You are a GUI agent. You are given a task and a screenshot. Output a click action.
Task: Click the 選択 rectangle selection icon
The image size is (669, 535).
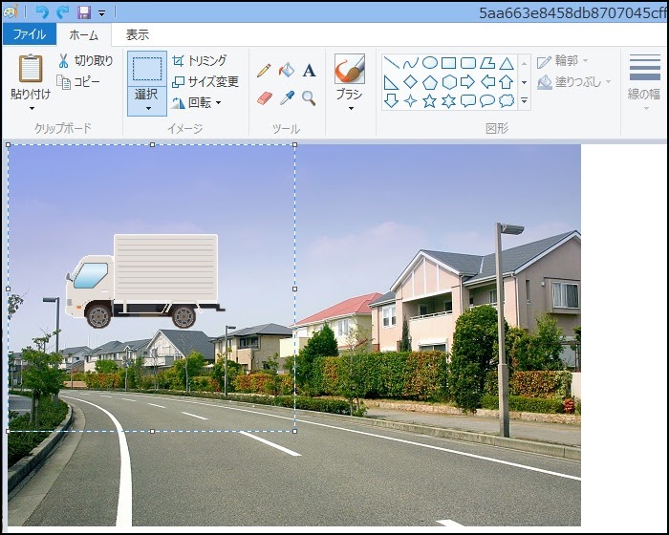click(147, 68)
